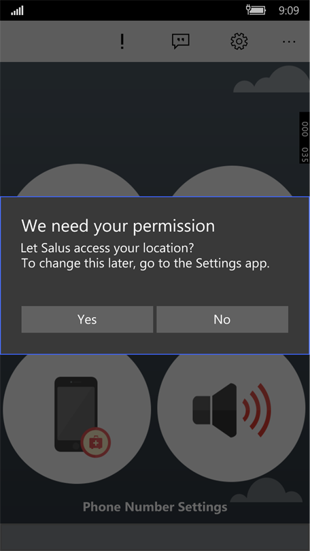This screenshot has width=310, height=551.
Task: Tap the partially hidden top-left circle button
Action: click(78, 180)
